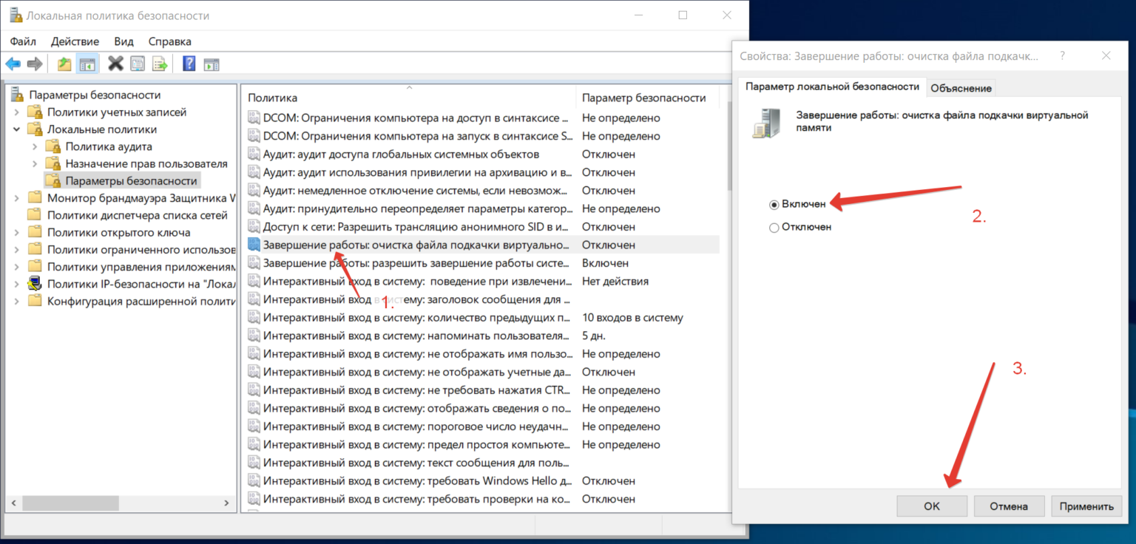Expand Конфигурация расширенной политики node

(17, 301)
